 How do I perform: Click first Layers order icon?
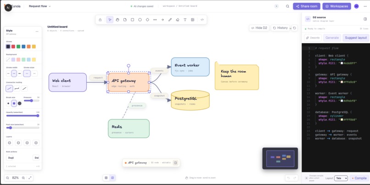tap(10, 143)
